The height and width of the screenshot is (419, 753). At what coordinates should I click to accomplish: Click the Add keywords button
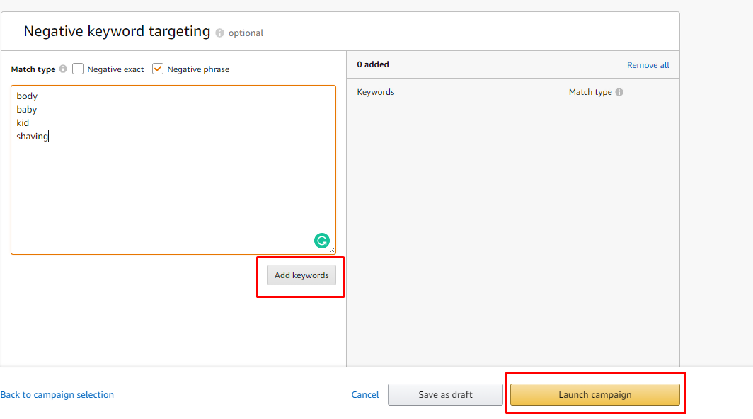coord(301,275)
